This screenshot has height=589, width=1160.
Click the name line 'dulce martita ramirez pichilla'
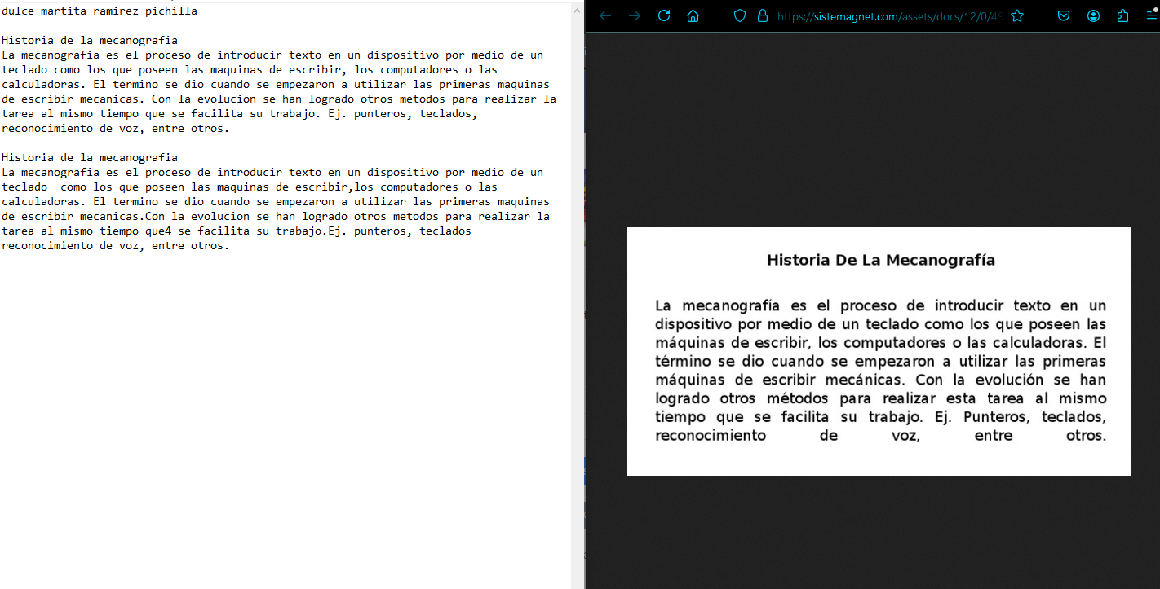pos(100,11)
